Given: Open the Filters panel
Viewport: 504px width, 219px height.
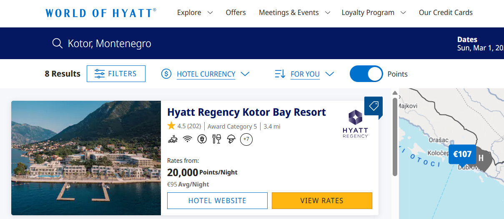Looking at the screenshot, I should [116, 74].
